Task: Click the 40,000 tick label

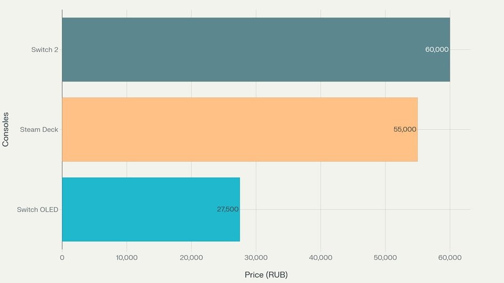Action: click(x=320, y=257)
